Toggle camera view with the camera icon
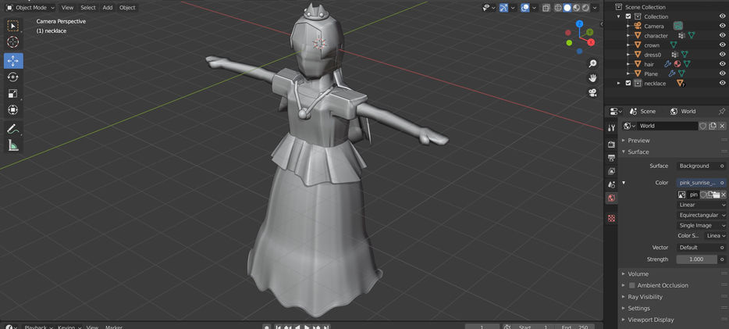Screen dimensions: 729x329 coord(592,92)
